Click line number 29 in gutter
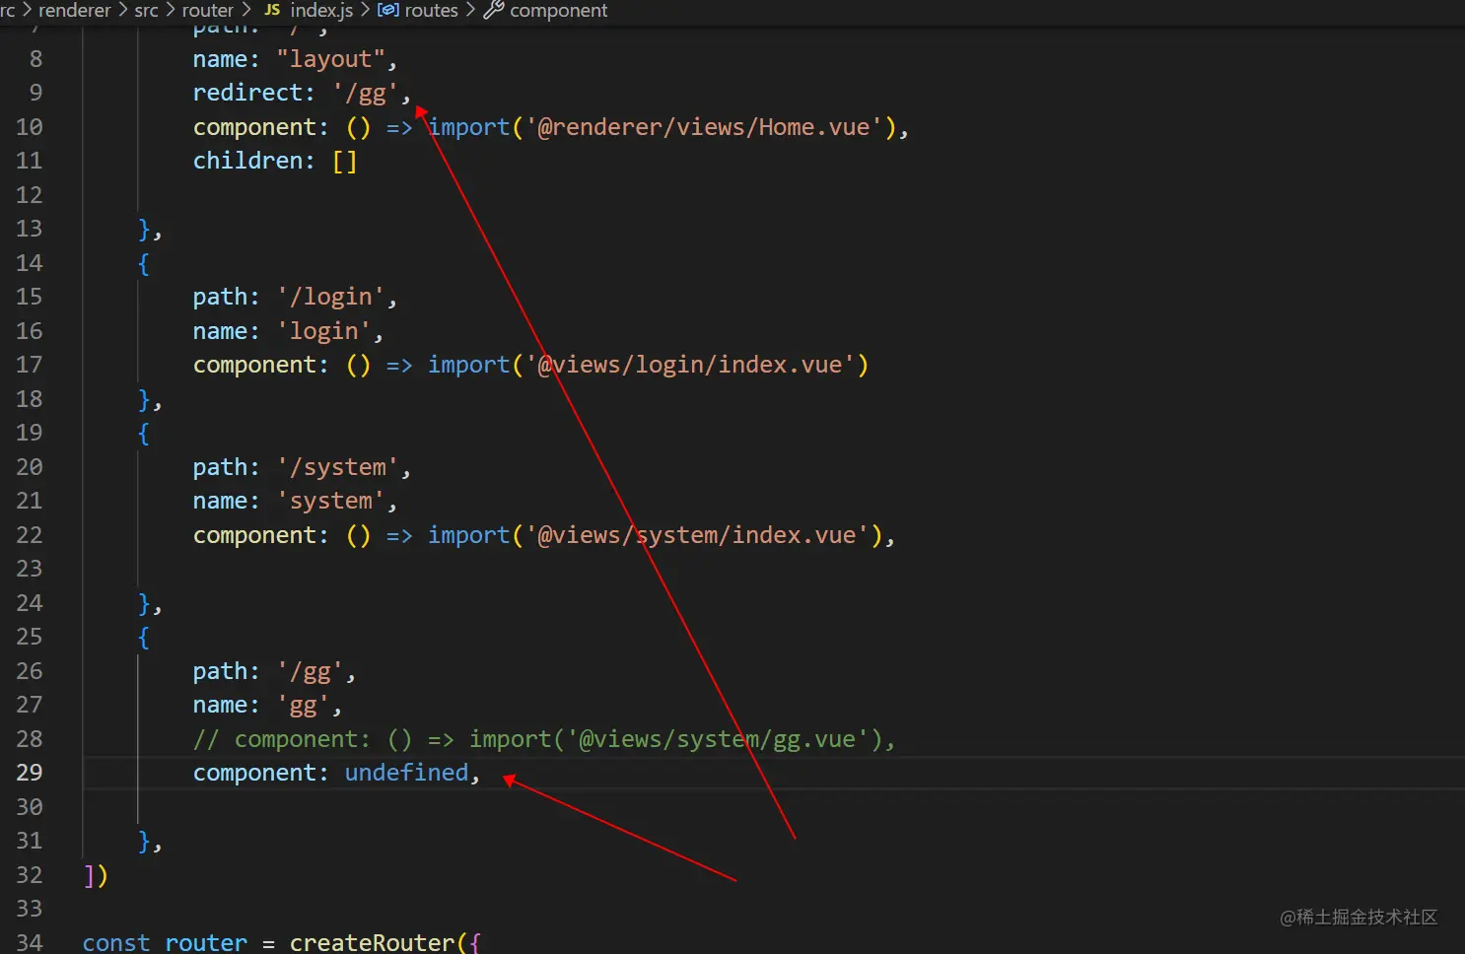Screen dimensions: 1465x954 tap(30, 773)
